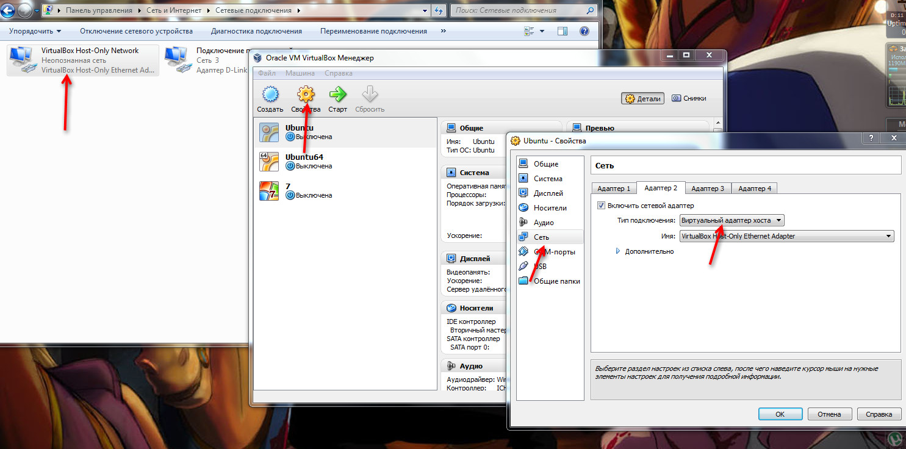Open Носители category in settings list
The width and height of the screenshot is (906, 449).
click(x=550, y=207)
